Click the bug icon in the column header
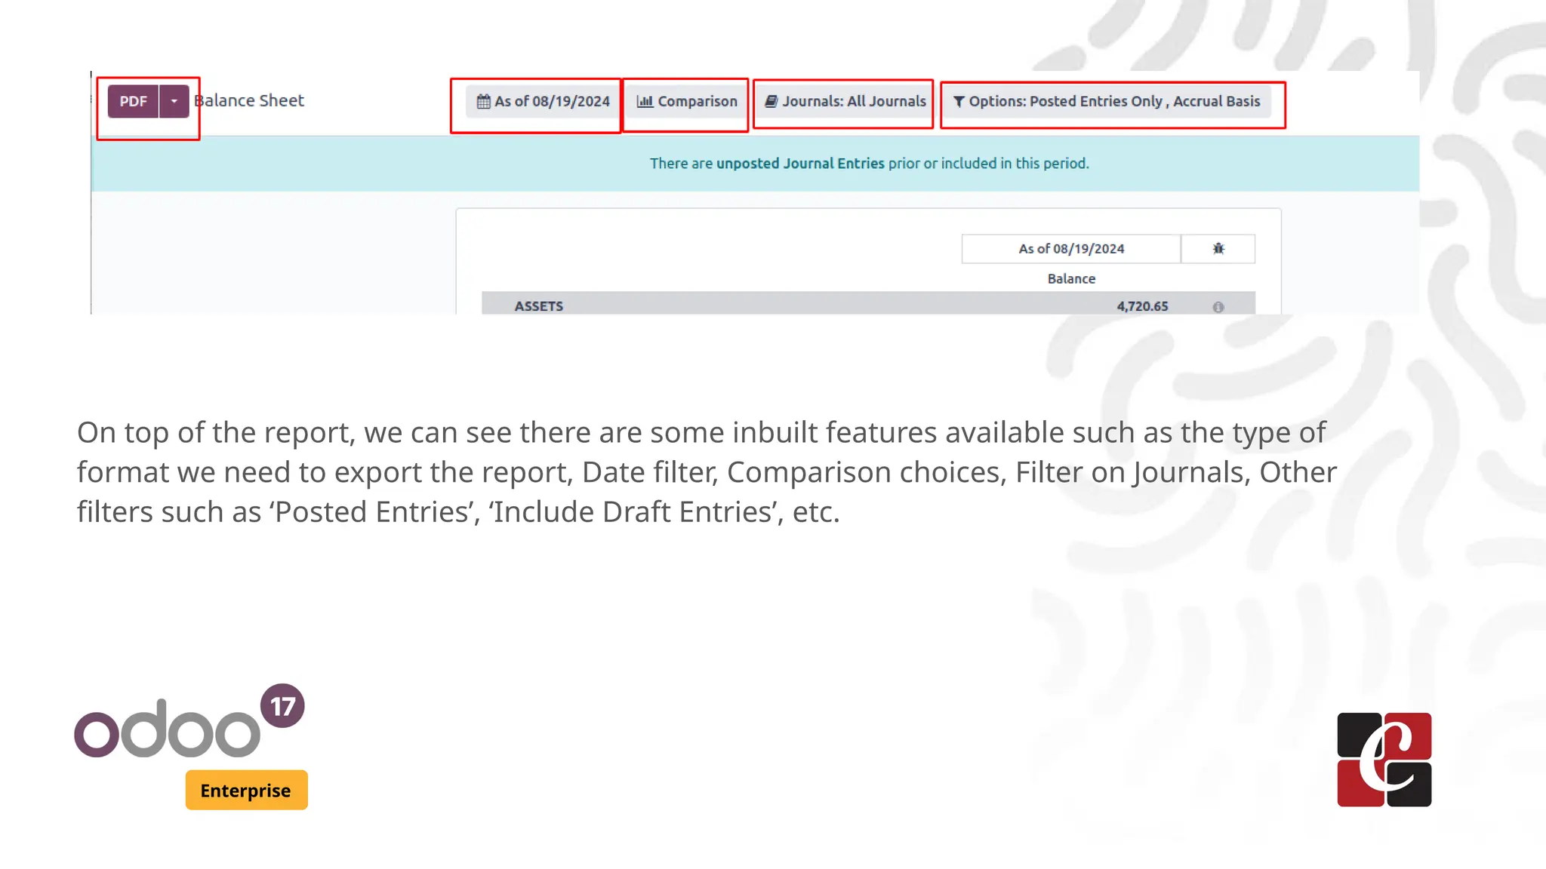Image resolution: width=1546 pixels, height=869 pixels. click(1218, 249)
